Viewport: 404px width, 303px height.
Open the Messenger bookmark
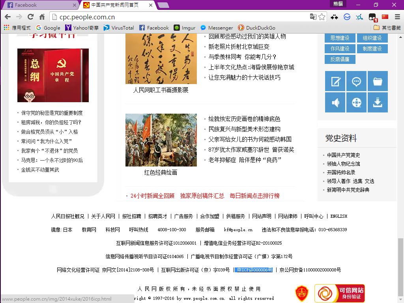point(217,28)
